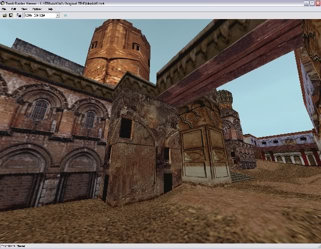Open the File menu
Image resolution: width=321 pixels, height=249 pixels.
point(4,9)
